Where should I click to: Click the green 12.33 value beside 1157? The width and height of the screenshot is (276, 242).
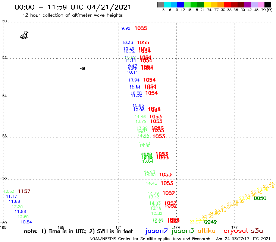[9, 191]
